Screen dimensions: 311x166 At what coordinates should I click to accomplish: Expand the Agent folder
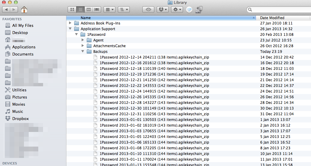tap(83, 40)
